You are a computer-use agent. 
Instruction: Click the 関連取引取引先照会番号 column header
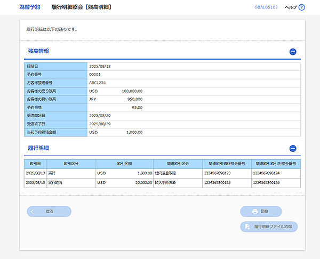coord(276,164)
